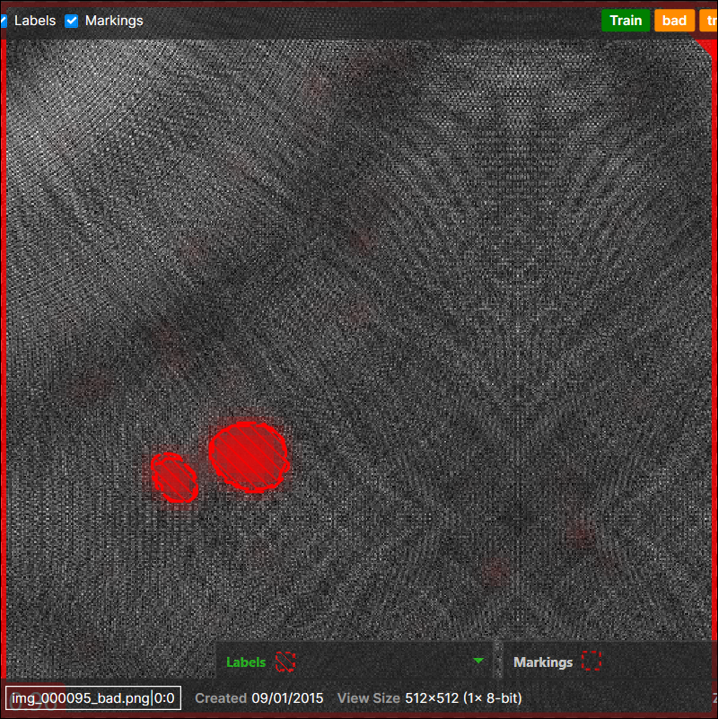718x719 pixels.
Task: Click the red hatched fill inside large defect
Action: 242,453
